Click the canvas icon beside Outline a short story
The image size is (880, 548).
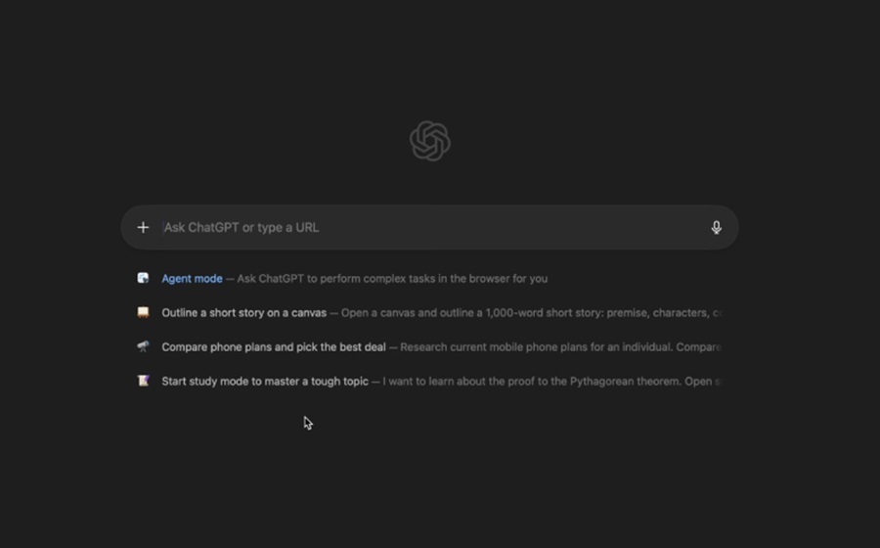[143, 312]
